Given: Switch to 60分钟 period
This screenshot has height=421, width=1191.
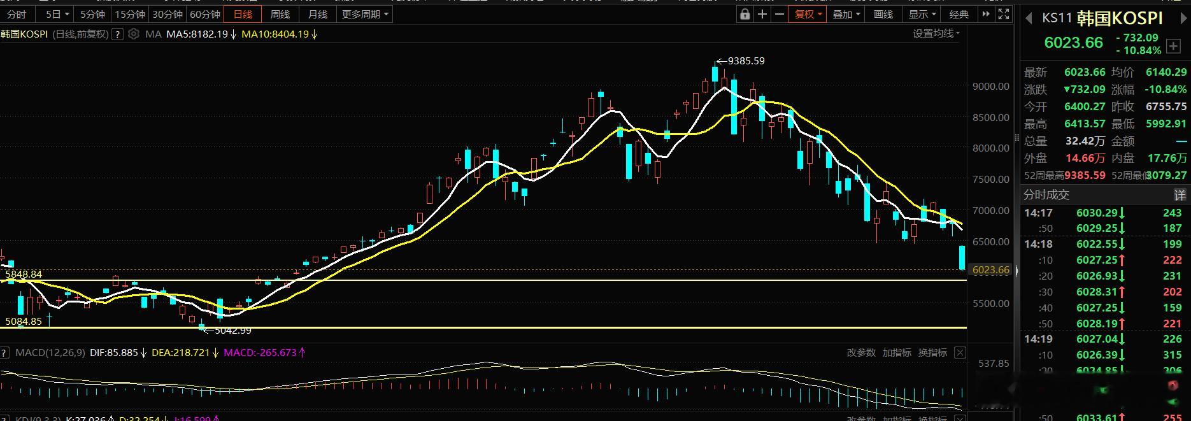Looking at the screenshot, I should (x=205, y=14).
